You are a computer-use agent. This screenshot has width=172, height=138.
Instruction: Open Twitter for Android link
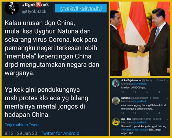tap(60, 133)
